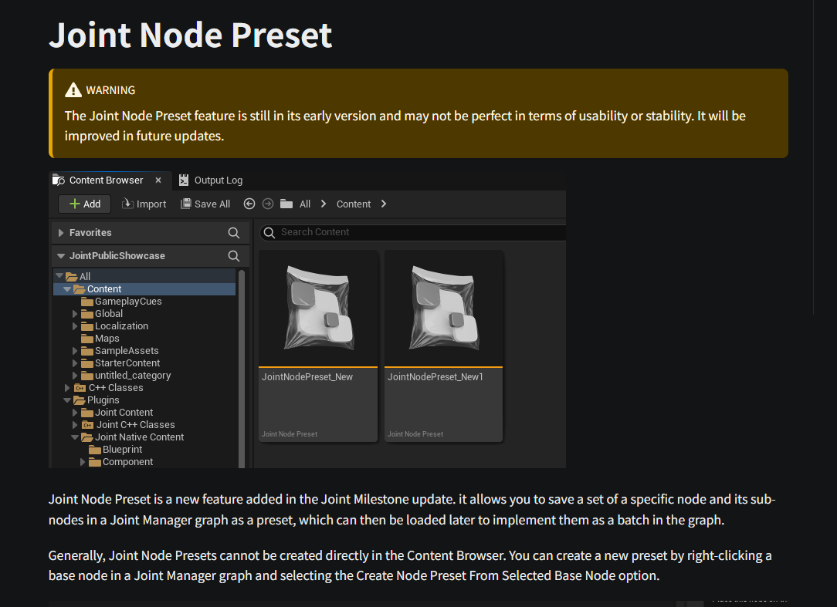Click the Add button's plus icon
Viewport: 837px width, 607px height.
(74, 204)
